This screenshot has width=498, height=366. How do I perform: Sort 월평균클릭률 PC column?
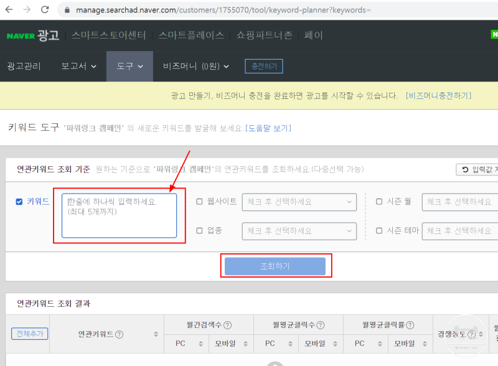pyautogui.click(x=380, y=344)
